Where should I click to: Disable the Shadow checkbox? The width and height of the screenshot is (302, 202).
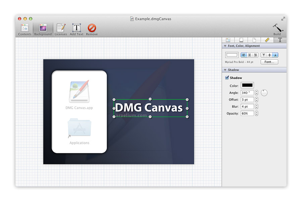coord(227,78)
